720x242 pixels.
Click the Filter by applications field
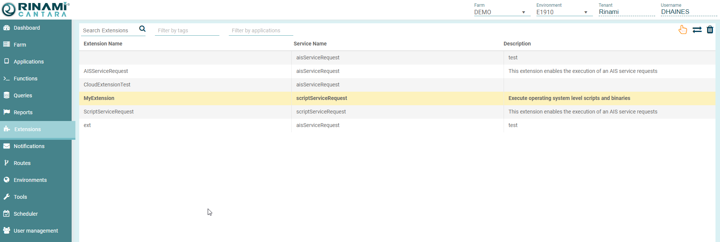(x=260, y=30)
